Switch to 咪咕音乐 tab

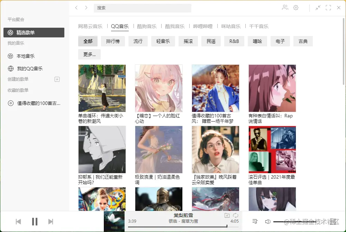tap(231, 26)
